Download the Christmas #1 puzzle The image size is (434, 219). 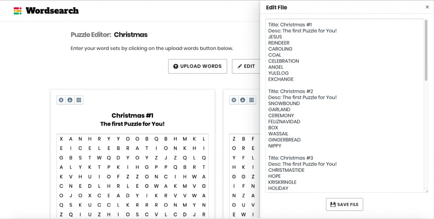pos(70,100)
